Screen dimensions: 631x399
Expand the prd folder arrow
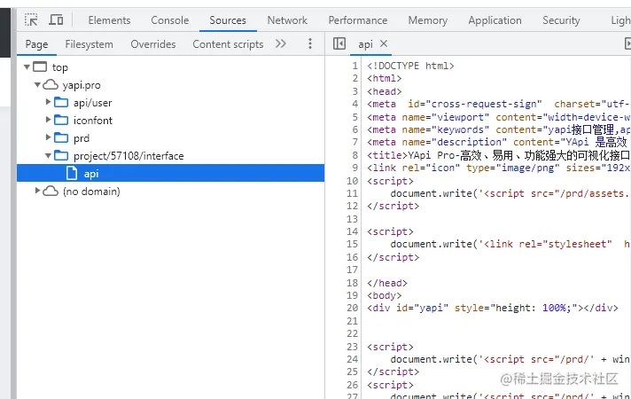(48, 137)
